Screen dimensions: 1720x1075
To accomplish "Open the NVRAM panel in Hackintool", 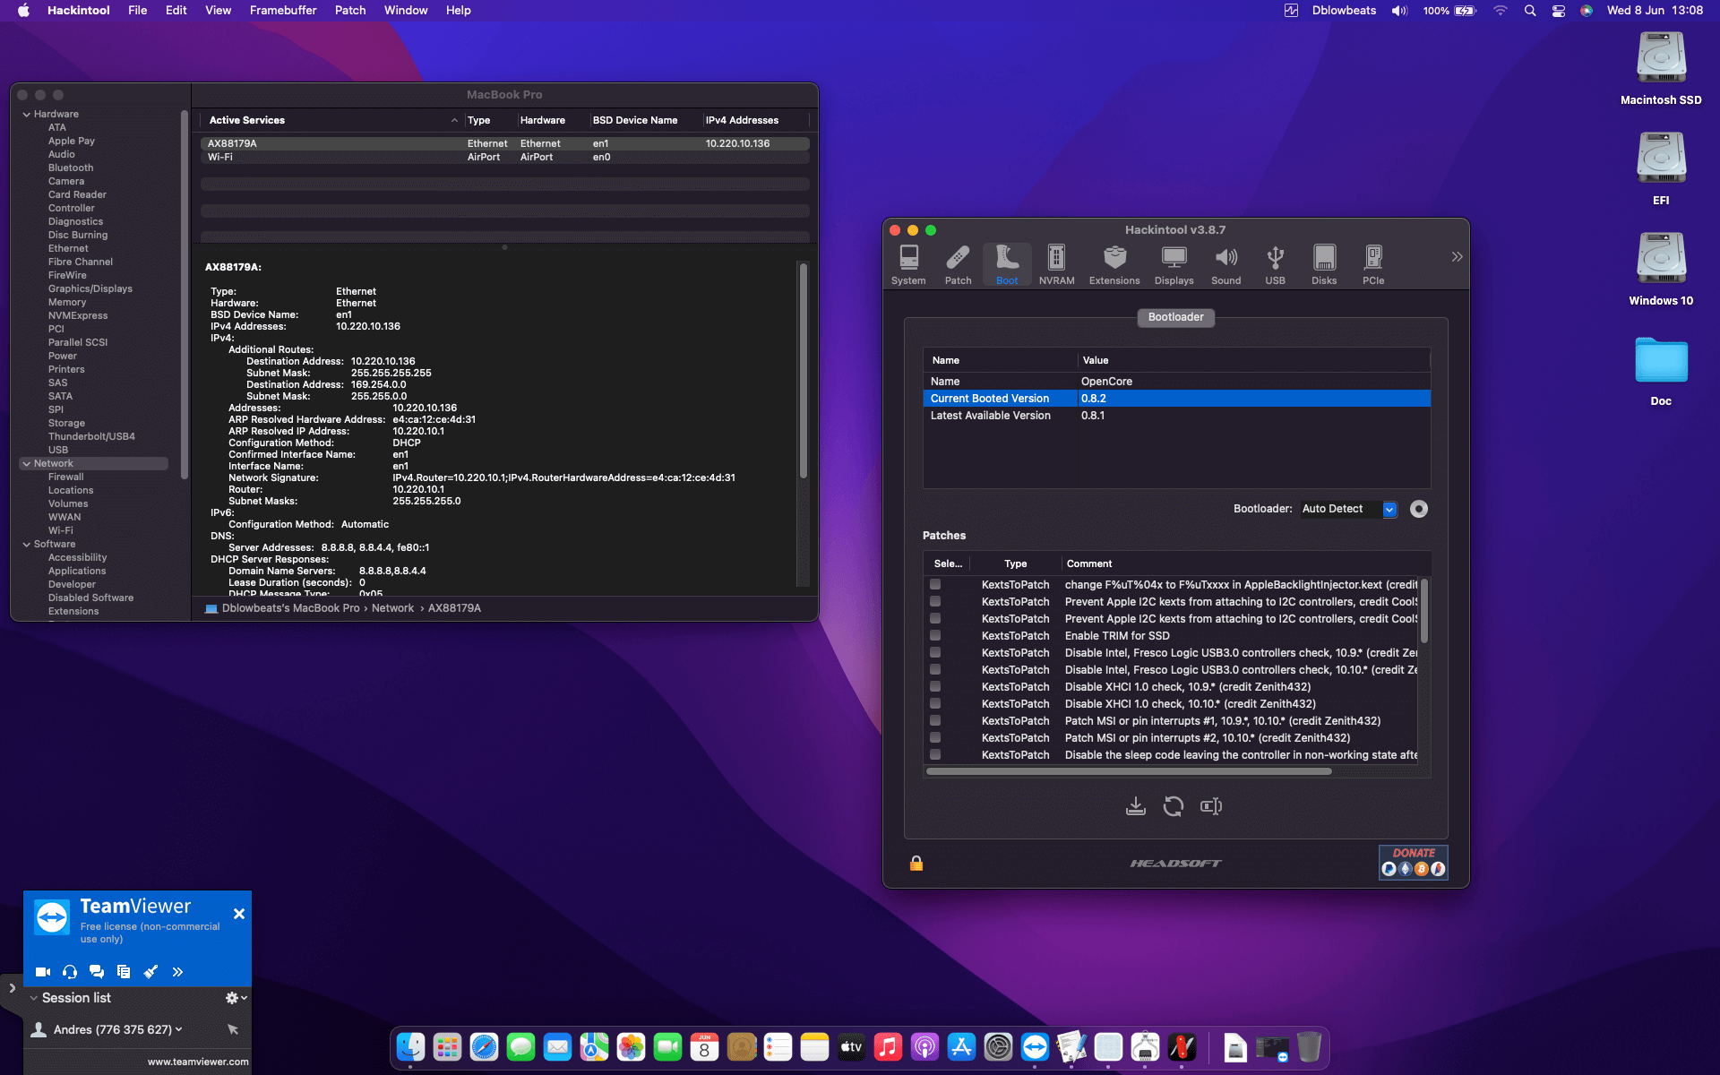I will [1056, 262].
